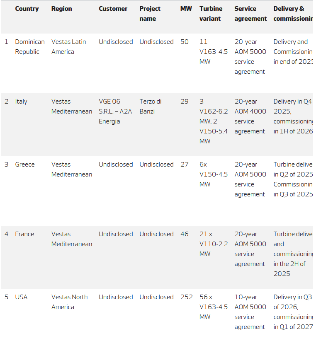Select the Dominican Republic country cell

coord(30,47)
